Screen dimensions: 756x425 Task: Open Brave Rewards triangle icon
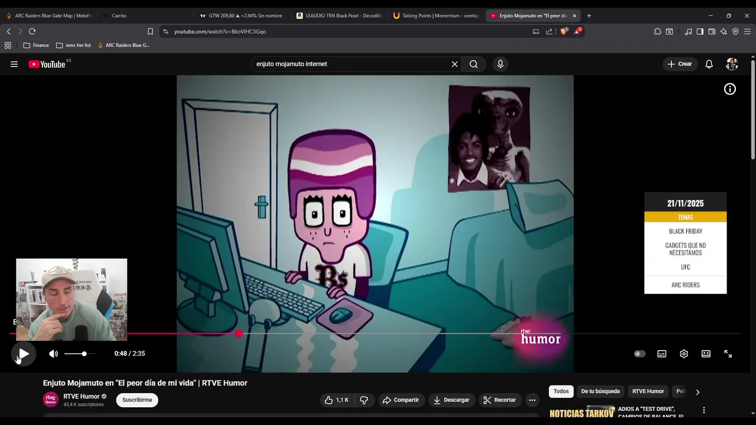578,31
